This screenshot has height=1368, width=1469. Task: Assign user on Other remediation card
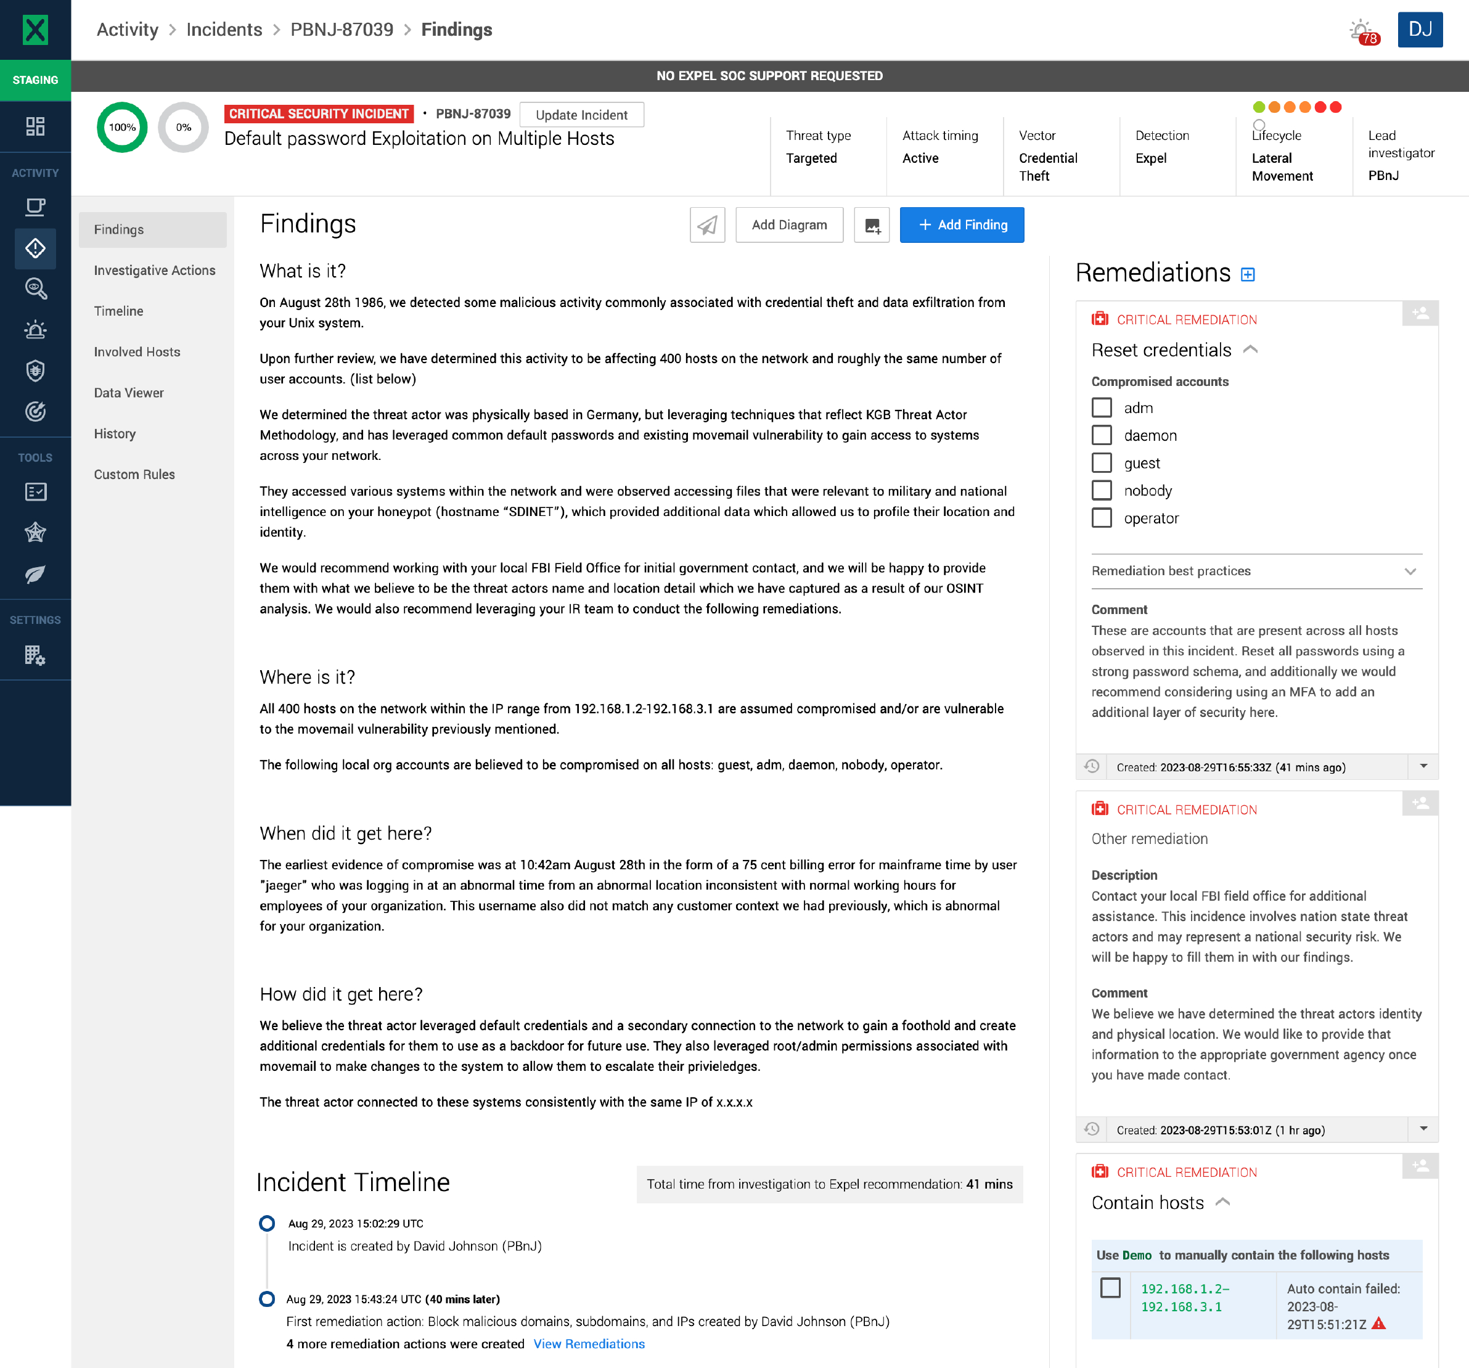tap(1420, 803)
